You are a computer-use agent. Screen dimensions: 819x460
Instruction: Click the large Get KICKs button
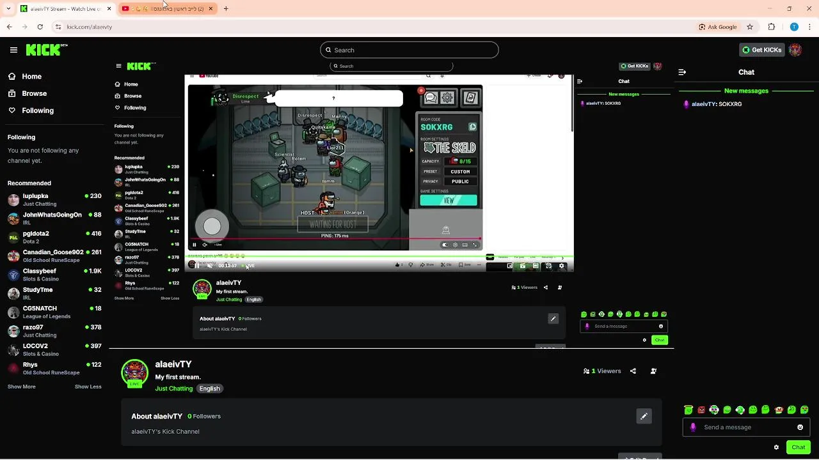[761, 50]
